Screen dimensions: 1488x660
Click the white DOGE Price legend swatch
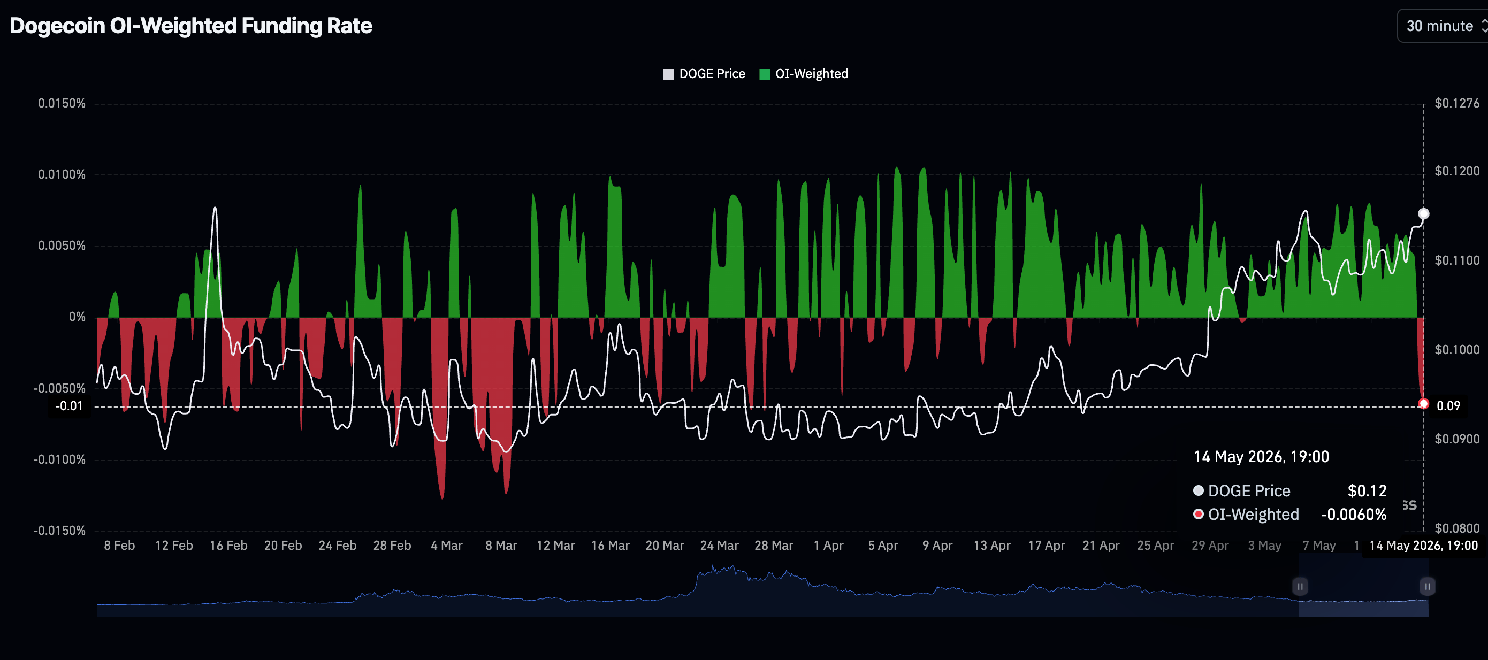click(x=669, y=74)
